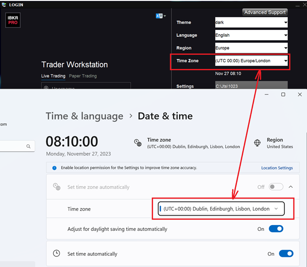Click the Advanced Support button
Viewport: 307px width, 267px height.
pyautogui.click(x=265, y=12)
